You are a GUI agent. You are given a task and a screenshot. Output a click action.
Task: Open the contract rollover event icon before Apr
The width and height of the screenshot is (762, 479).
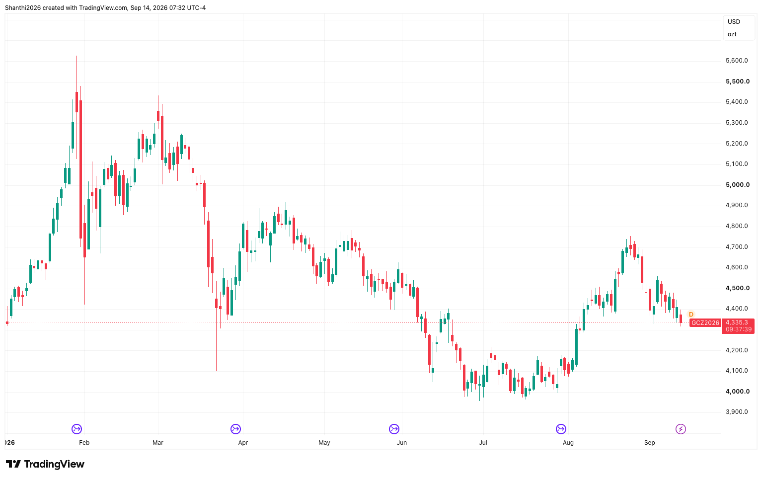click(x=235, y=429)
